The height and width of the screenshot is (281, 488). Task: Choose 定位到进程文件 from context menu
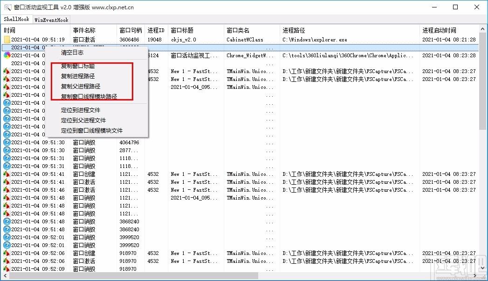[x=81, y=110]
